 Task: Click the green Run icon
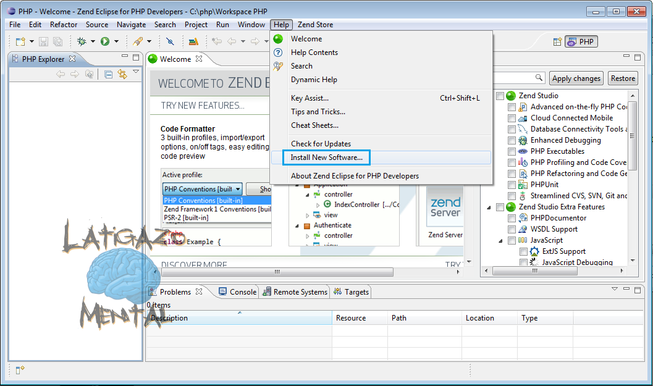tap(104, 41)
